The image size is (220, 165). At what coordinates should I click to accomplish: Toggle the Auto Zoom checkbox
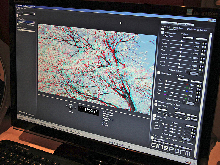point(163,36)
